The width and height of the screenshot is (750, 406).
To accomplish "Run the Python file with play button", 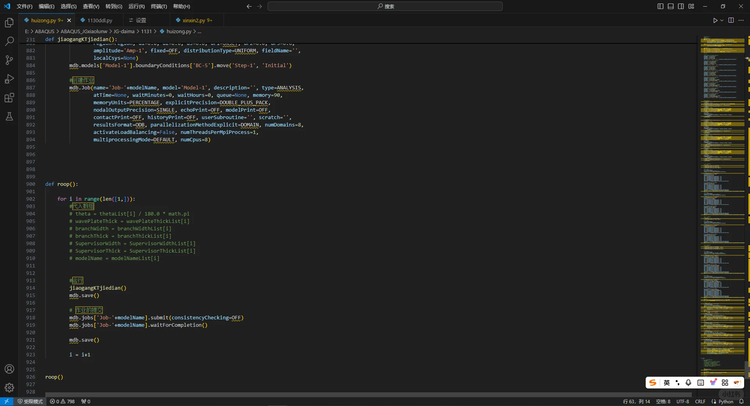I will (715, 20).
